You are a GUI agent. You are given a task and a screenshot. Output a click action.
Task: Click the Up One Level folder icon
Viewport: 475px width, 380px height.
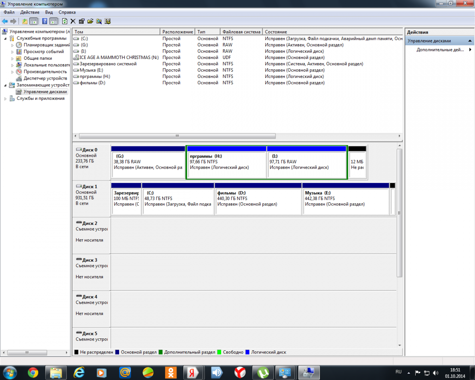tap(25, 21)
